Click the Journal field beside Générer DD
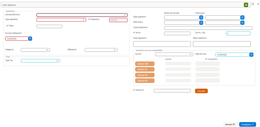The image size is (260, 127). click(x=178, y=75)
